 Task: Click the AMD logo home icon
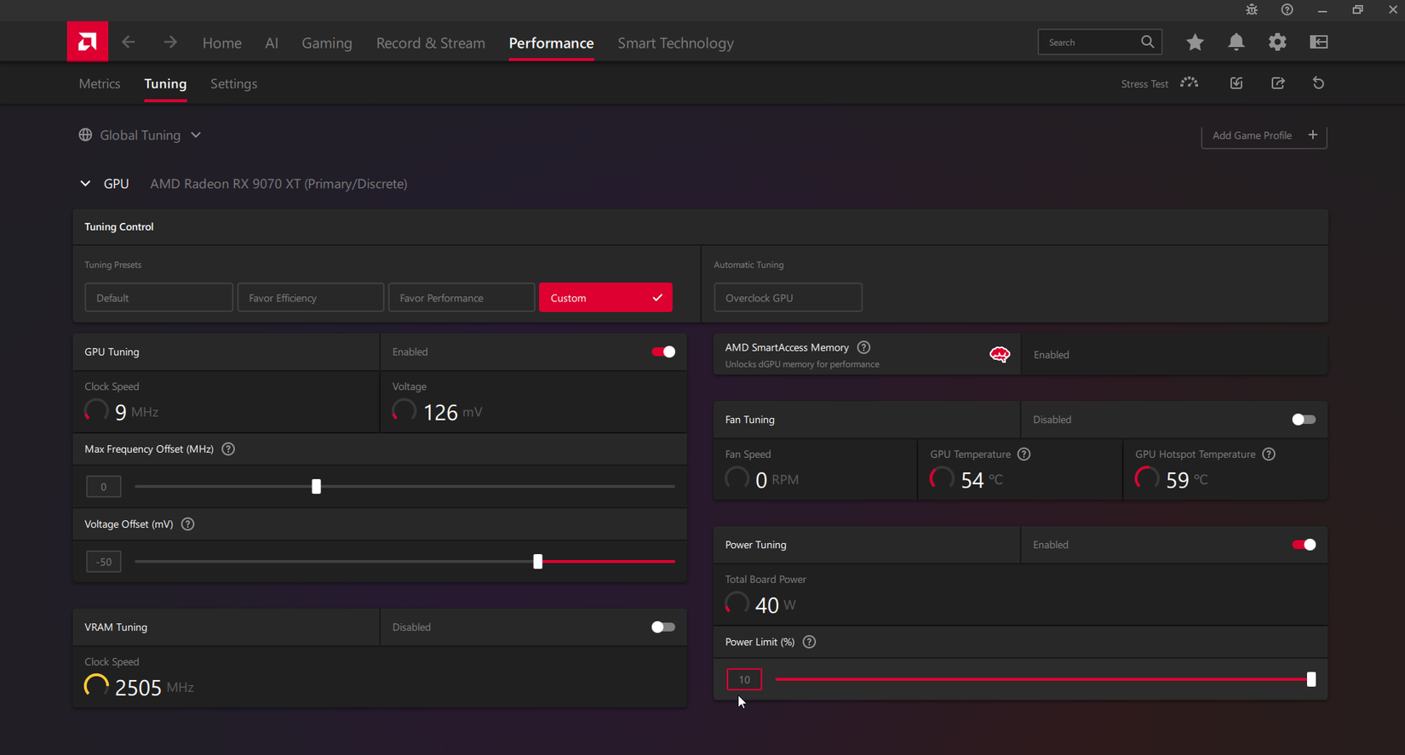tap(88, 42)
